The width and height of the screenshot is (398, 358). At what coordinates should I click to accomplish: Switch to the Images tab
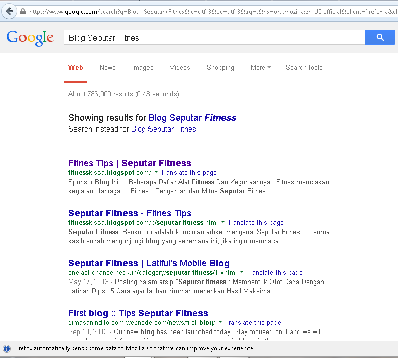[x=143, y=68]
